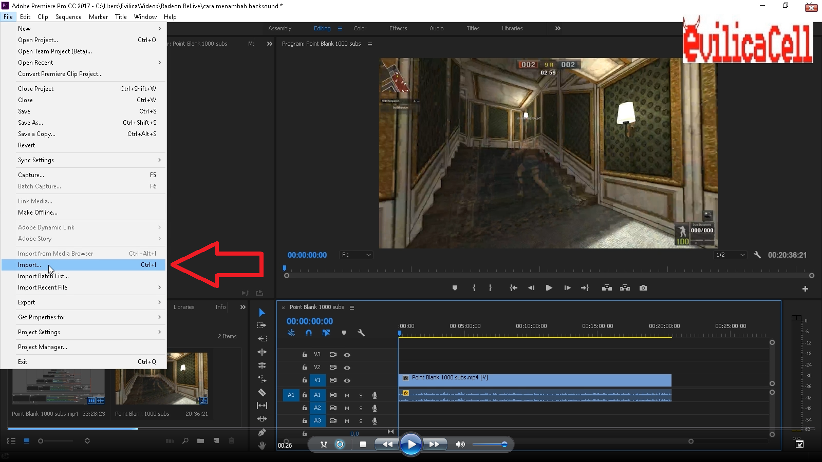This screenshot has width=822, height=462.
Task: Toggle V1 track output eye
Action: 347,380
